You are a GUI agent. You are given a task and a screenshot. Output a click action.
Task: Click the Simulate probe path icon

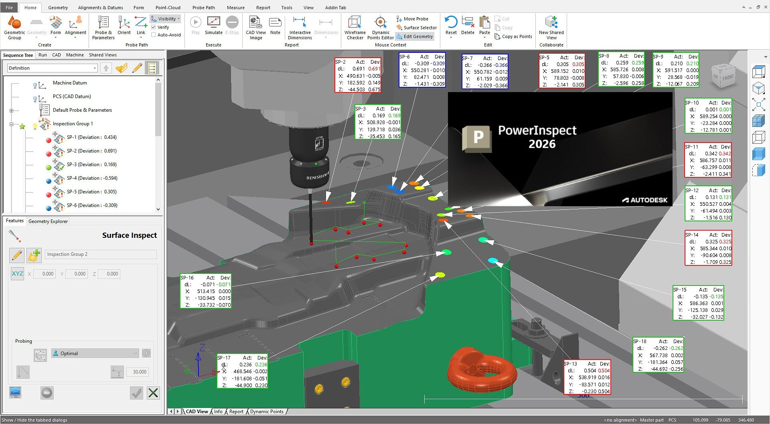213,23
